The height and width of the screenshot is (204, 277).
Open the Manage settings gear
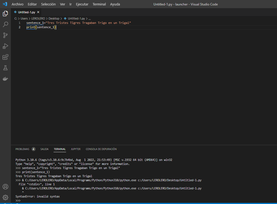(5, 197)
